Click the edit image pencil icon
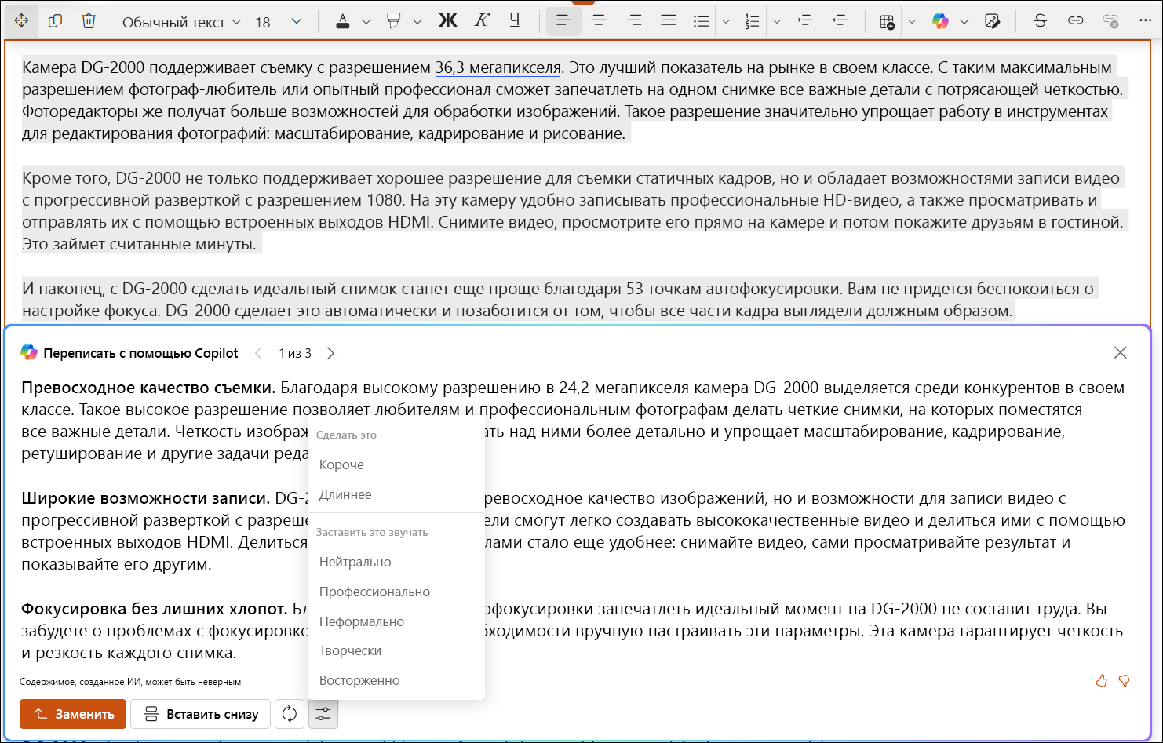Screen dimensions: 1163x743 click(x=993, y=21)
